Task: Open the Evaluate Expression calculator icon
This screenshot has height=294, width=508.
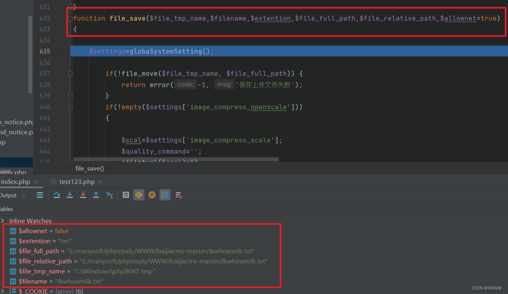Action: point(125,195)
